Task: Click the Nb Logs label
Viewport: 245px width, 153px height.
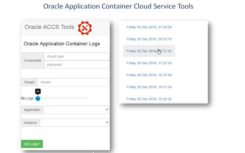Action: point(27,98)
